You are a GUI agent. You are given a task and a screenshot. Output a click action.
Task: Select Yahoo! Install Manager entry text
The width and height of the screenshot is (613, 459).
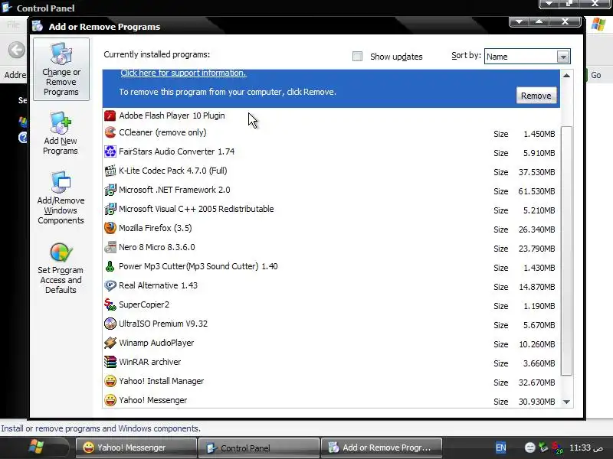(162, 381)
